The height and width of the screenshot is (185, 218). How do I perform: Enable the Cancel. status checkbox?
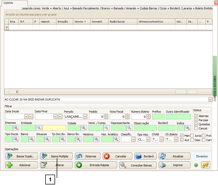196,128
